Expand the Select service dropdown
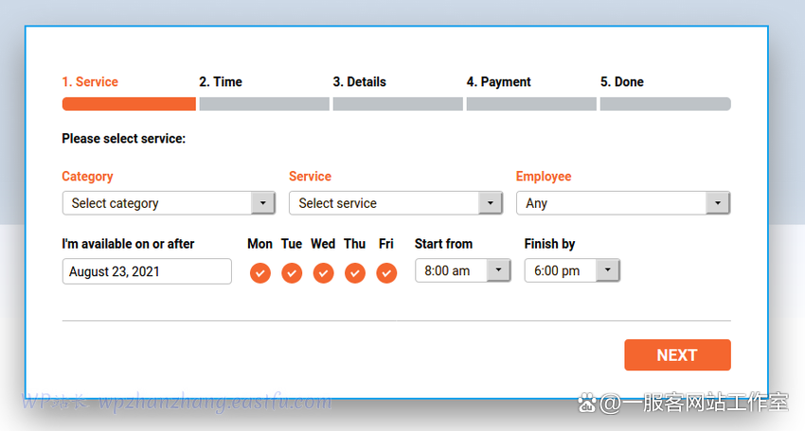Viewport: 805px width, 431px height. click(396, 203)
